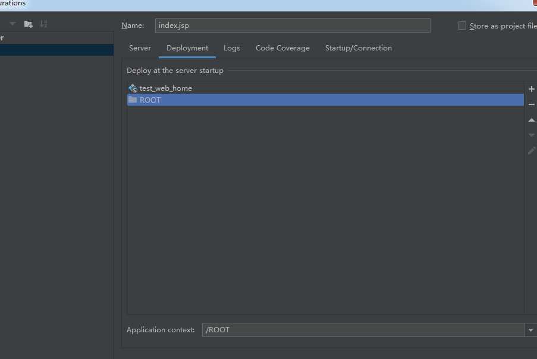The height and width of the screenshot is (359, 537).
Task: Select the Deployment tab
Action: (187, 48)
